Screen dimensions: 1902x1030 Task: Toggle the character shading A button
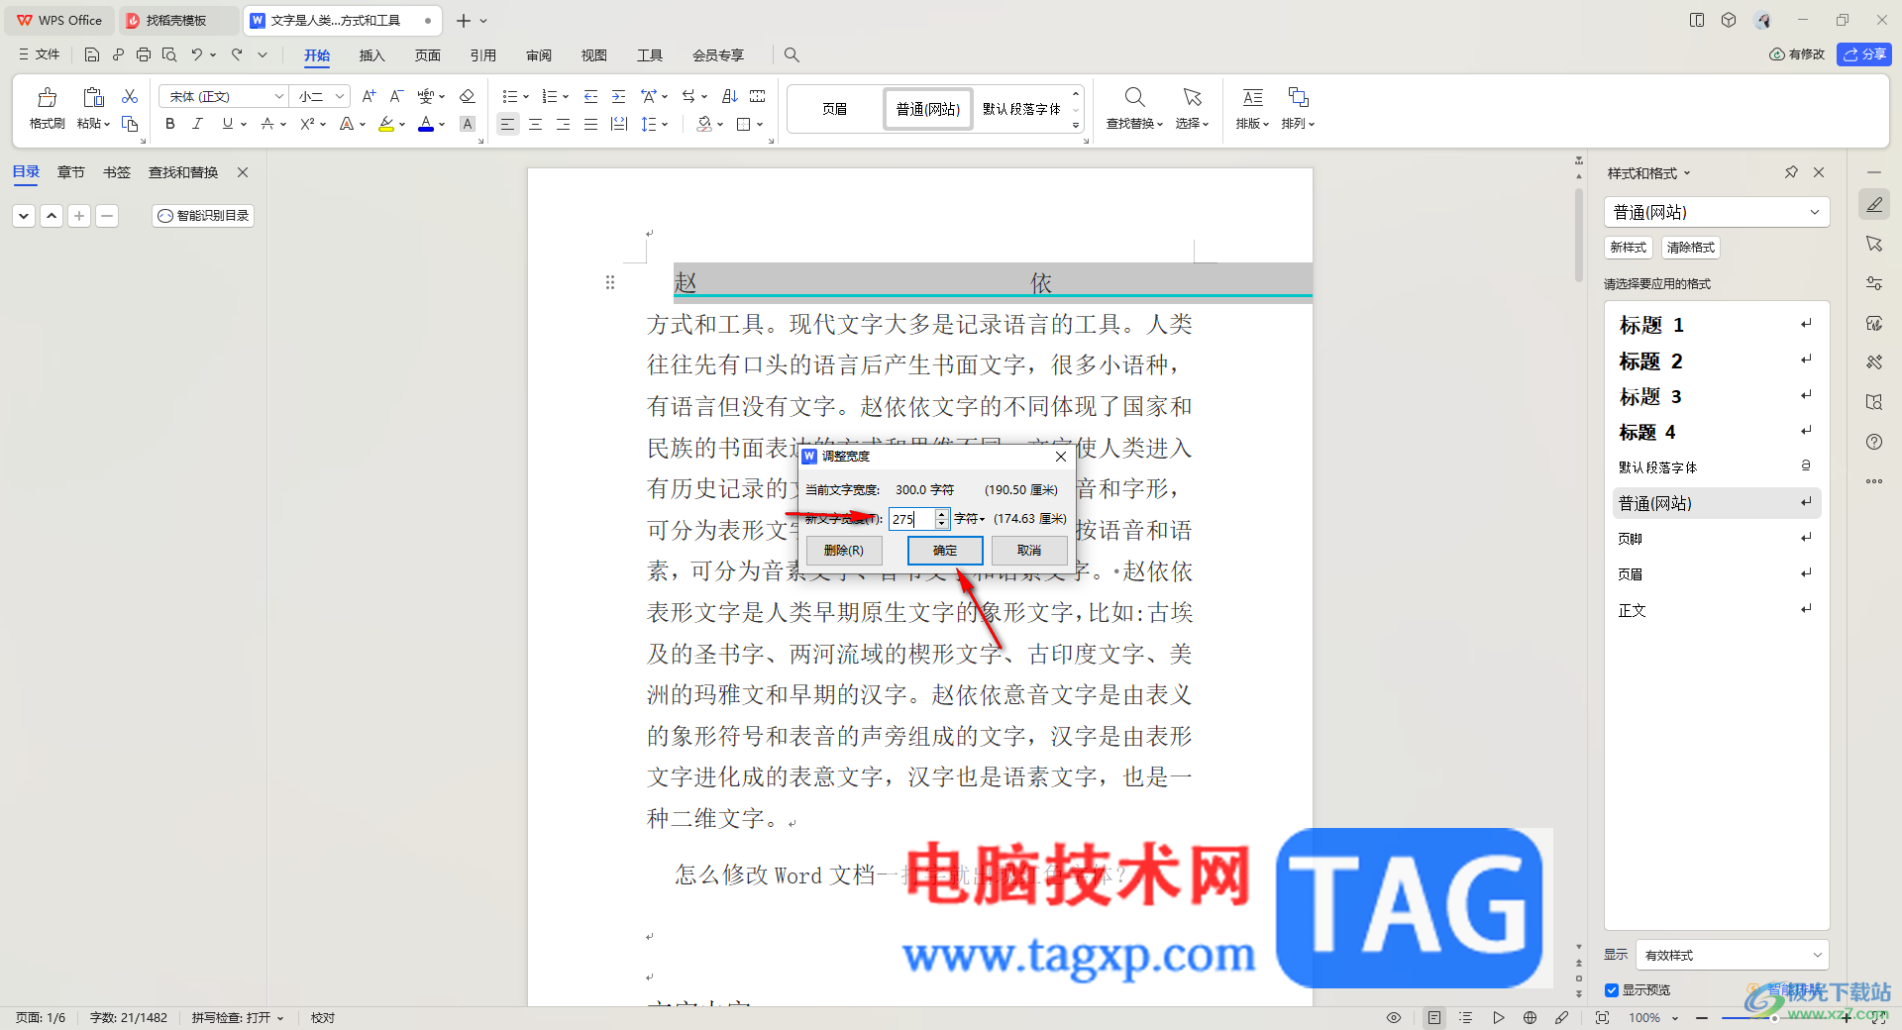click(x=468, y=124)
